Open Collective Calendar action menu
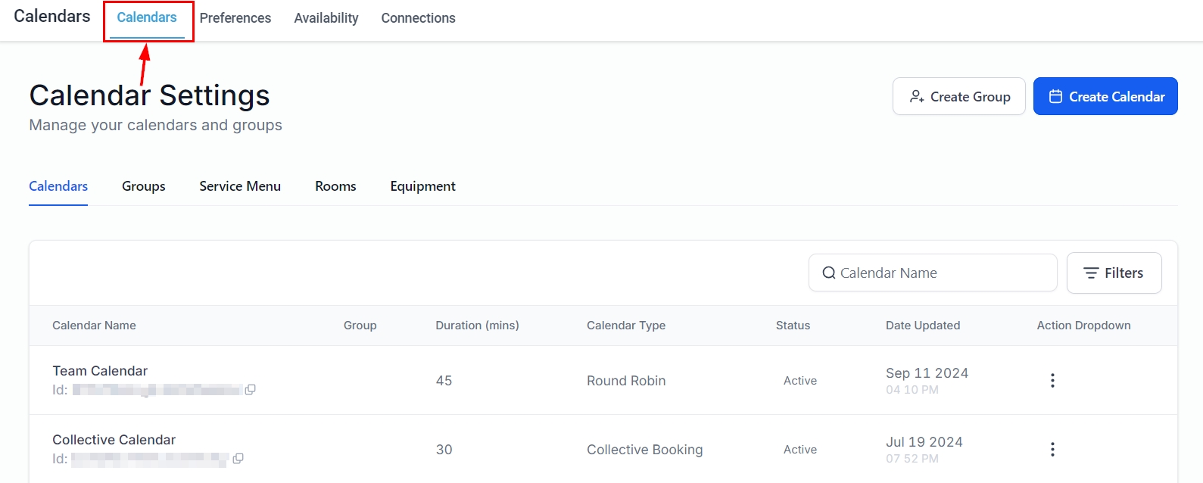Image resolution: width=1203 pixels, height=483 pixels. point(1052,450)
